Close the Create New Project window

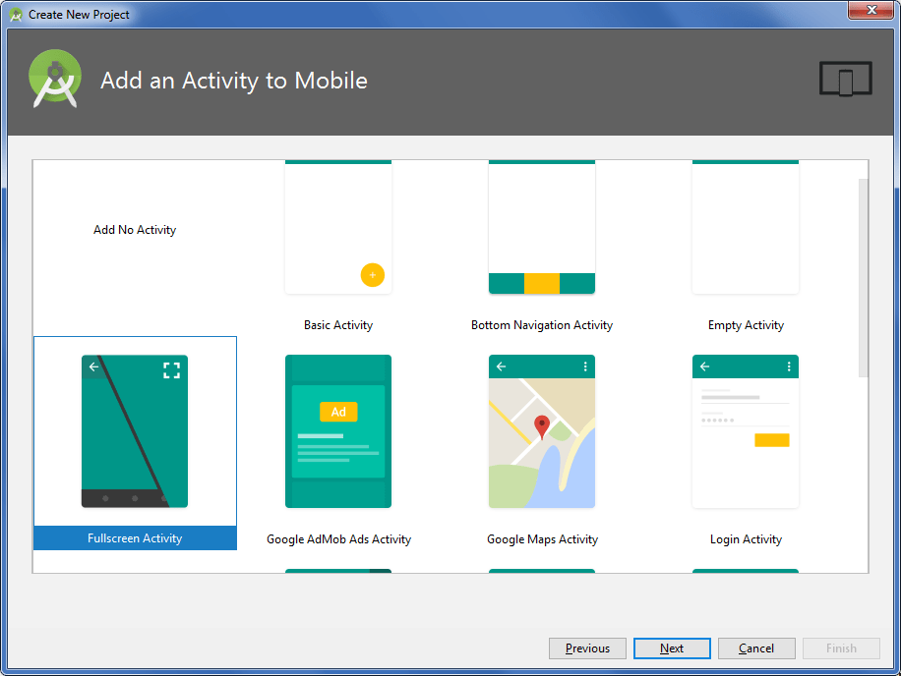pyautogui.click(x=871, y=10)
